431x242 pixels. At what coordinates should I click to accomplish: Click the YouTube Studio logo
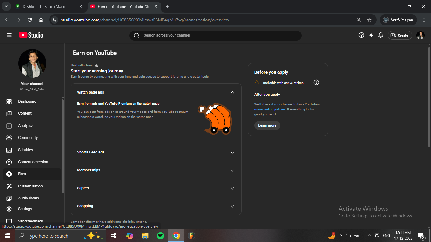pos(31,35)
